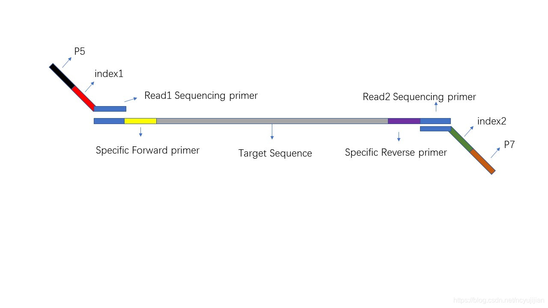Viewport: 548px width, 308px height.
Task: Click the red index1 segment
Action: click(x=83, y=98)
